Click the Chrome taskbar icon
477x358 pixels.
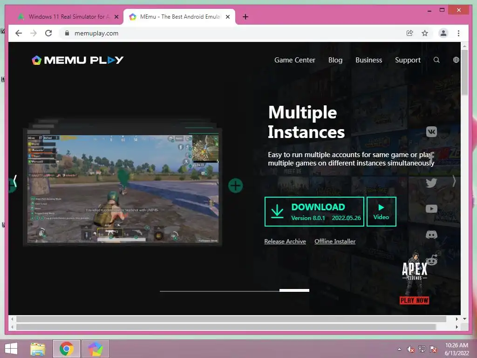coord(67,349)
